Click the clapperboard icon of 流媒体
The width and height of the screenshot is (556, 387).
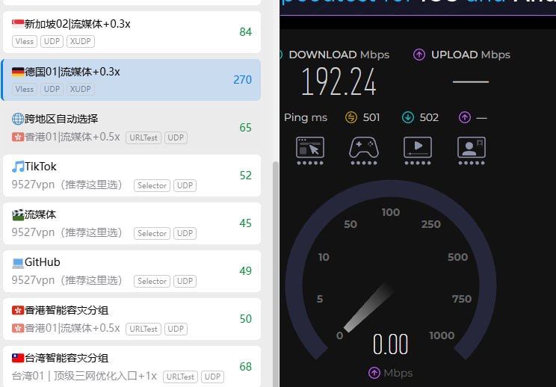click(x=18, y=214)
